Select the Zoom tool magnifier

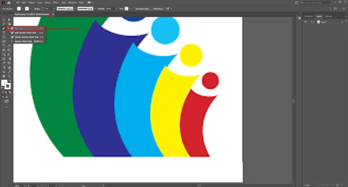point(9,76)
